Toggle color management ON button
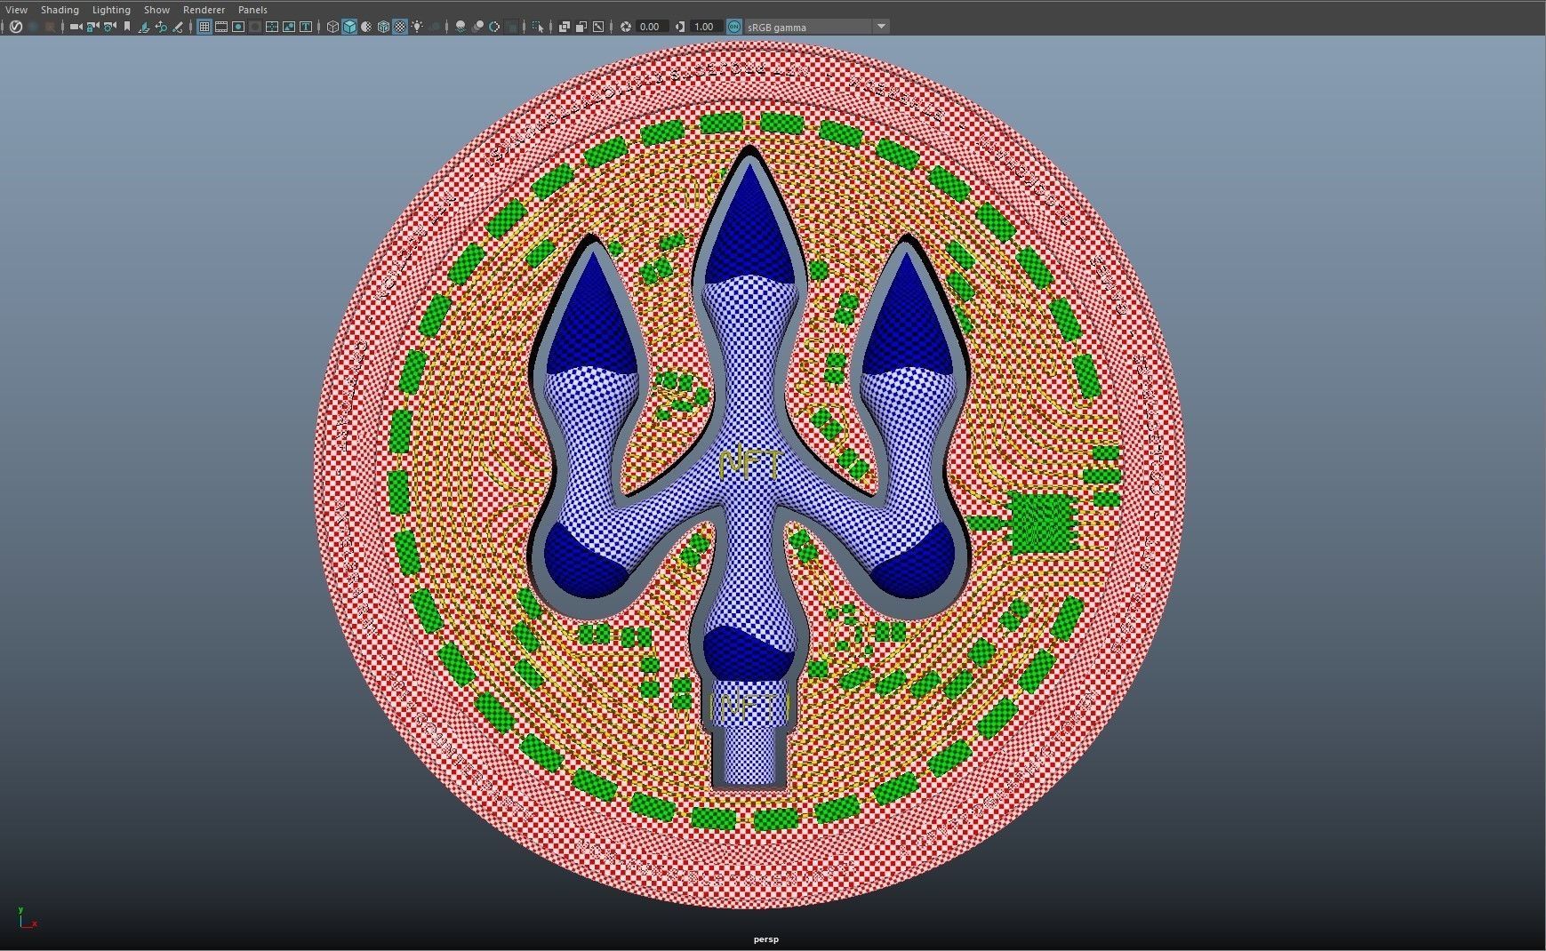The height and width of the screenshot is (951, 1546). (x=733, y=27)
